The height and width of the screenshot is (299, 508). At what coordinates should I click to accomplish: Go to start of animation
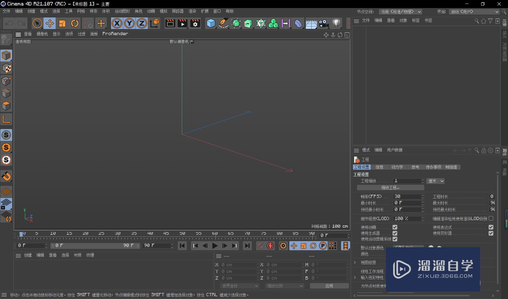click(x=182, y=246)
